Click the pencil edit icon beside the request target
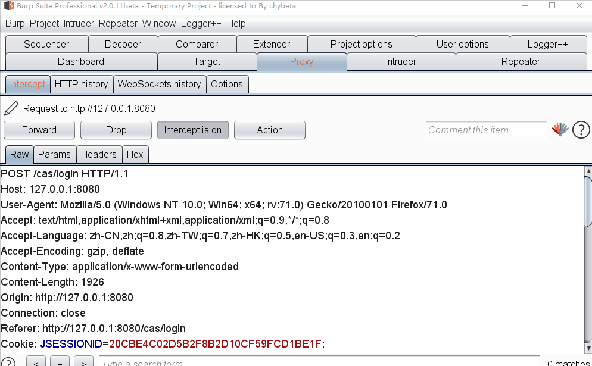Screen dimensions: 592x366 click(11, 108)
